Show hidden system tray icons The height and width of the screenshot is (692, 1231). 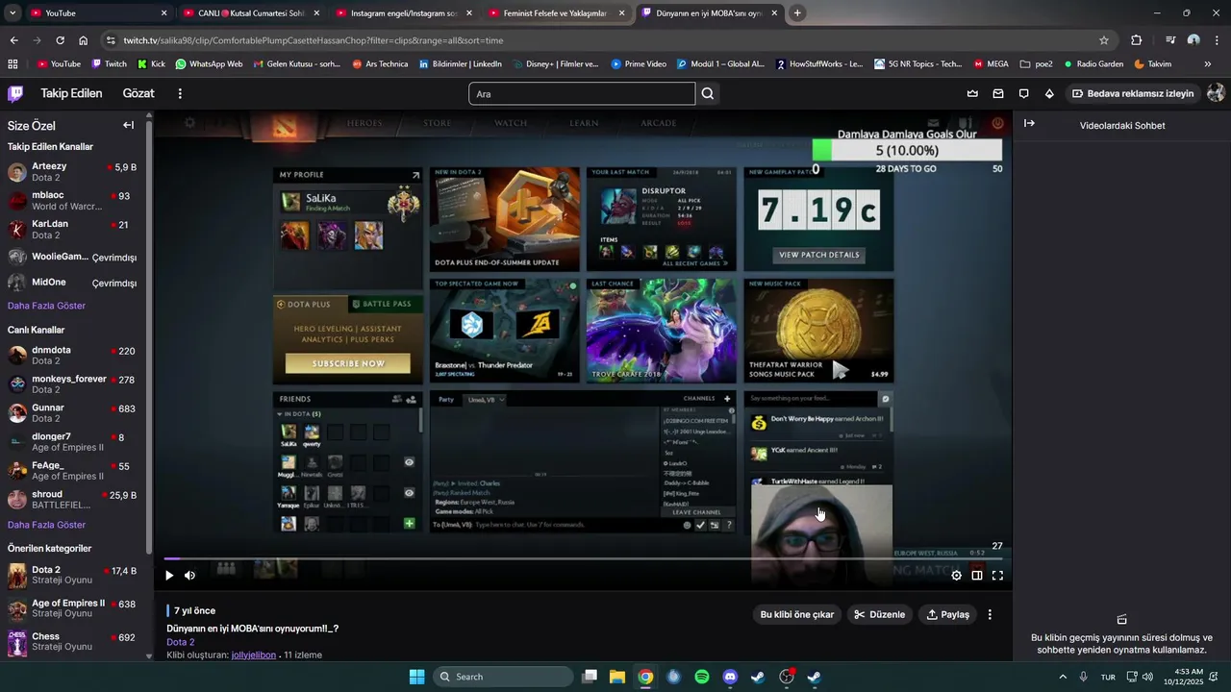coord(1063,677)
